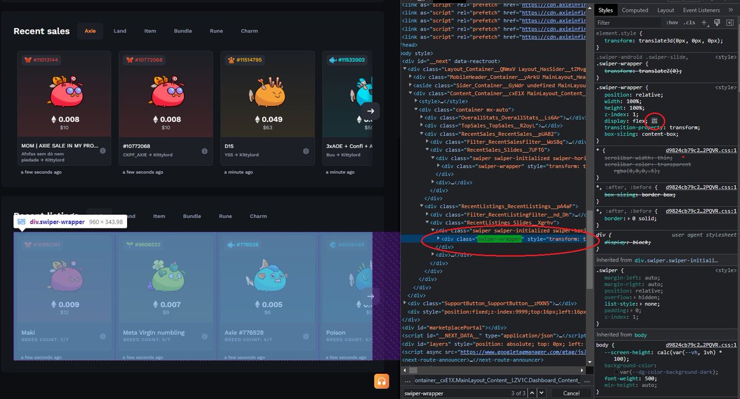Open info icon on the #10772068 sale card

(204, 150)
